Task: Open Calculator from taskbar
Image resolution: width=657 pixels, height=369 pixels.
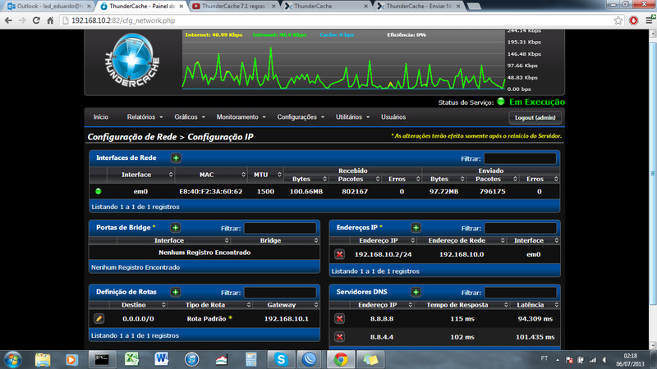Action: tap(251, 360)
